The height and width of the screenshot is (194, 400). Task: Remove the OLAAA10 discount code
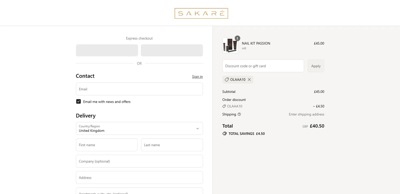tap(249, 79)
